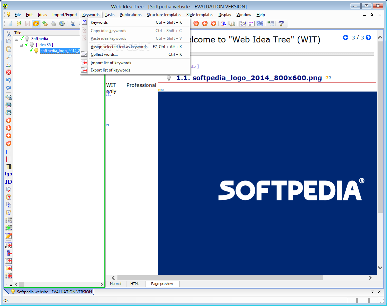Click the open book toolbar icon
The height and width of the screenshot is (306, 387).
coord(232,23)
